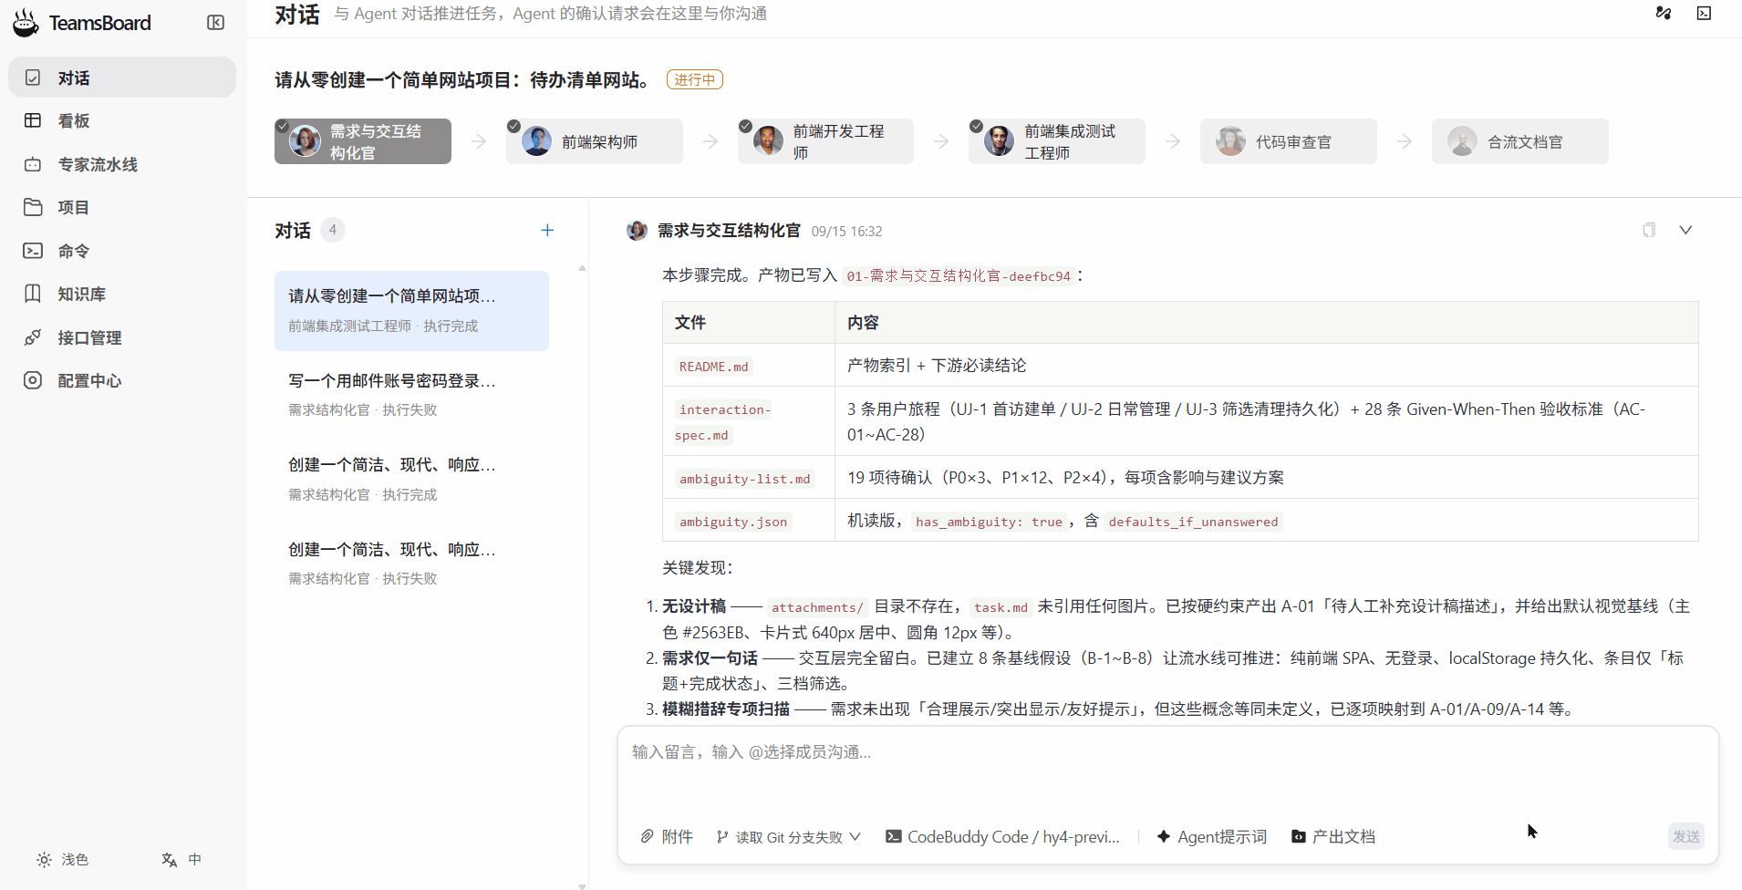Click the 进行中 status badge
Image resolution: width=1742 pixels, height=890 pixels.
tap(695, 79)
